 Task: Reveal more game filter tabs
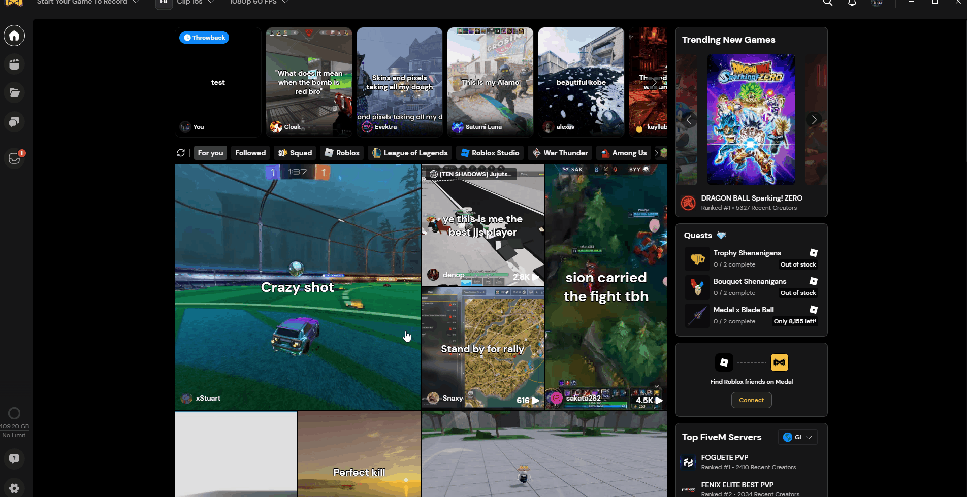tap(656, 153)
